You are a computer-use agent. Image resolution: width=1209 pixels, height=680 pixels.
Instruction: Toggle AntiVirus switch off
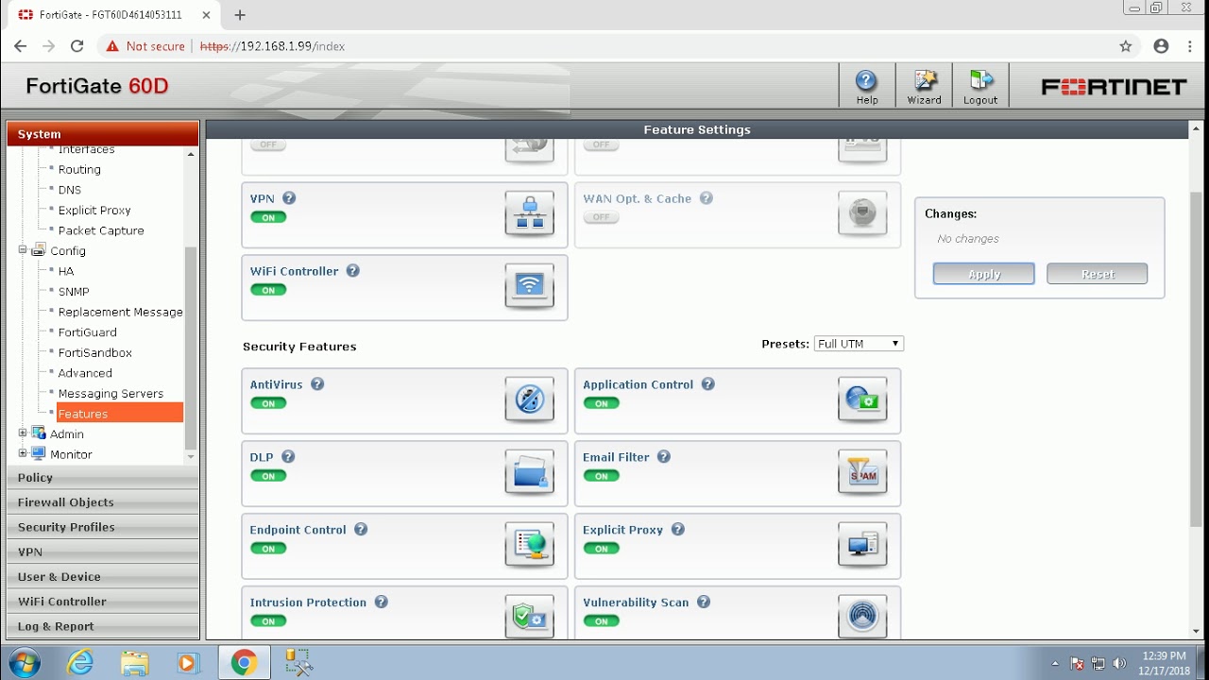tap(268, 404)
